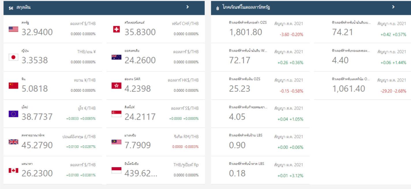Expand the currencies panel header arrow
The image size is (411, 189).
point(187,7)
